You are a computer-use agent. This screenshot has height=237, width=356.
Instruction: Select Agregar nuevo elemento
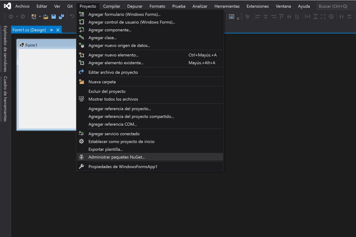point(150,55)
